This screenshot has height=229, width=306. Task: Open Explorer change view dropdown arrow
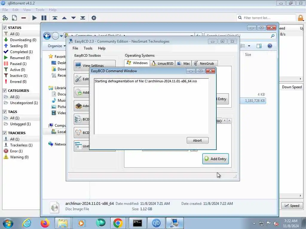(249, 46)
